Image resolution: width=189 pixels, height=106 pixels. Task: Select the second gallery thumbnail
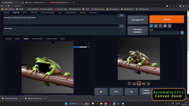pos(134,83)
